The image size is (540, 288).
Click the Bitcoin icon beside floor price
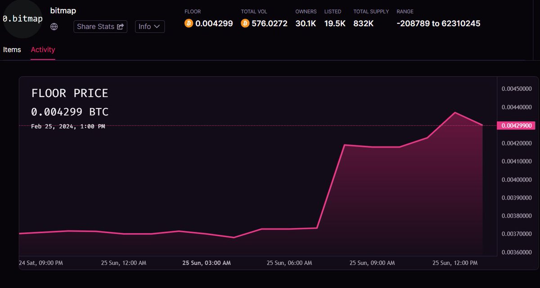click(x=189, y=23)
